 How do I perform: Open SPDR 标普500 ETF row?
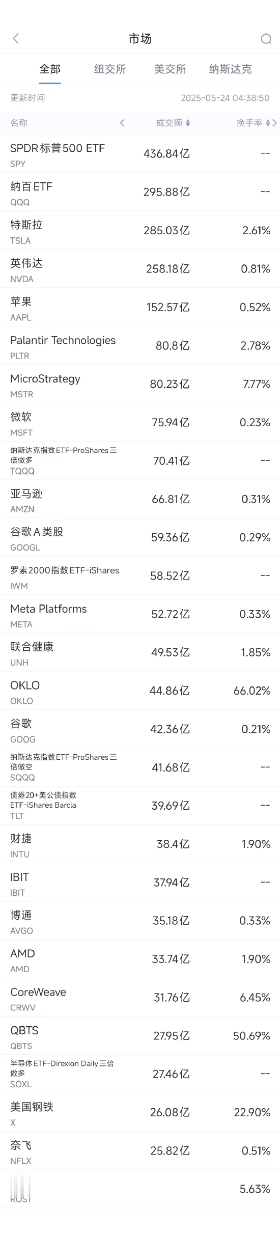[x=140, y=154]
